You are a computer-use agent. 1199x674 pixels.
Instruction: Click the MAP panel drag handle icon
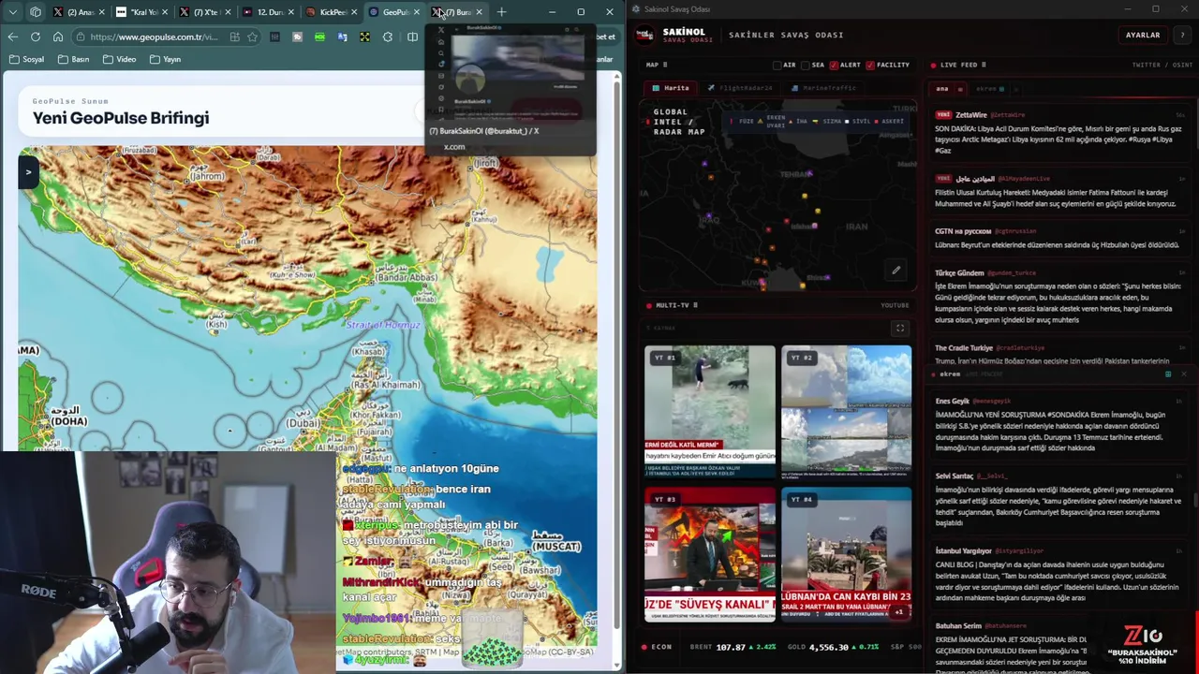click(x=666, y=65)
